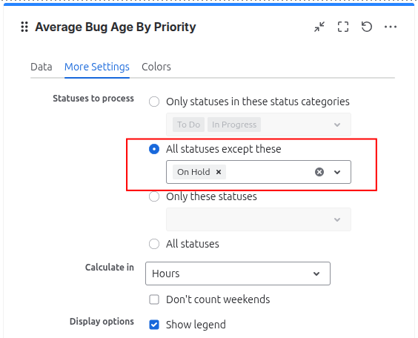Open the gadget more actions menu
Screen dimensions: 418x338
(x=391, y=27)
